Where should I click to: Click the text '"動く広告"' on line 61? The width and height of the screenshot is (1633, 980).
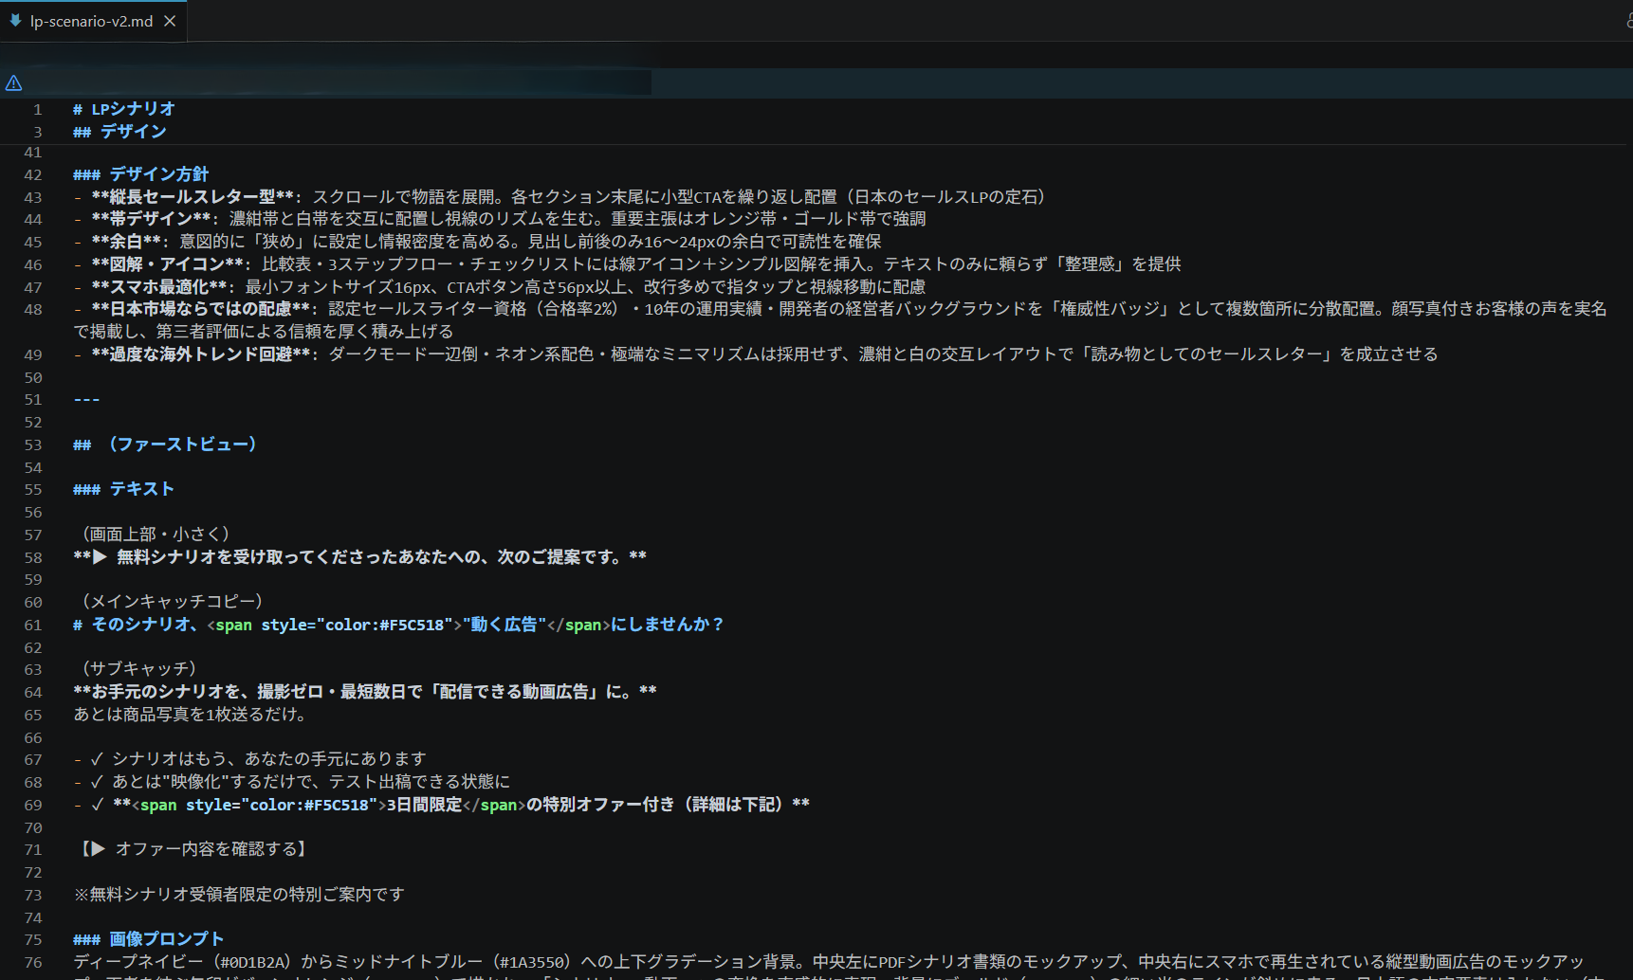[x=504, y=625]
